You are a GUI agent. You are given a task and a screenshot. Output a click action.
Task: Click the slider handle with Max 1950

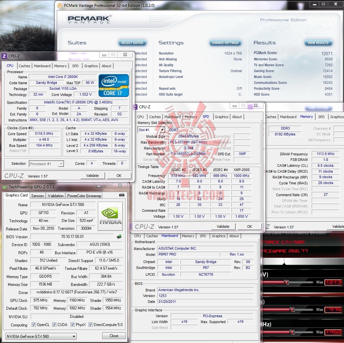tap(292, 332)
